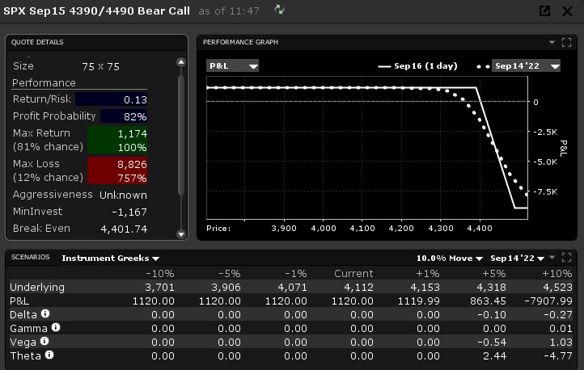
Task: Expand the Instrument Greeks dropdown
Action: [x=111, y=259]
